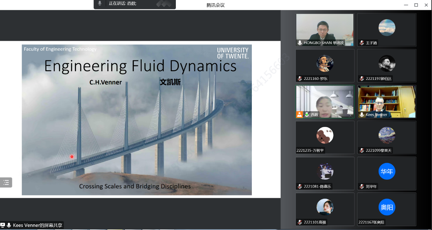Click the screen share icon beside Kees Venner's label
The height and width of the screenshot is (230, 432).
pos(3,225)
